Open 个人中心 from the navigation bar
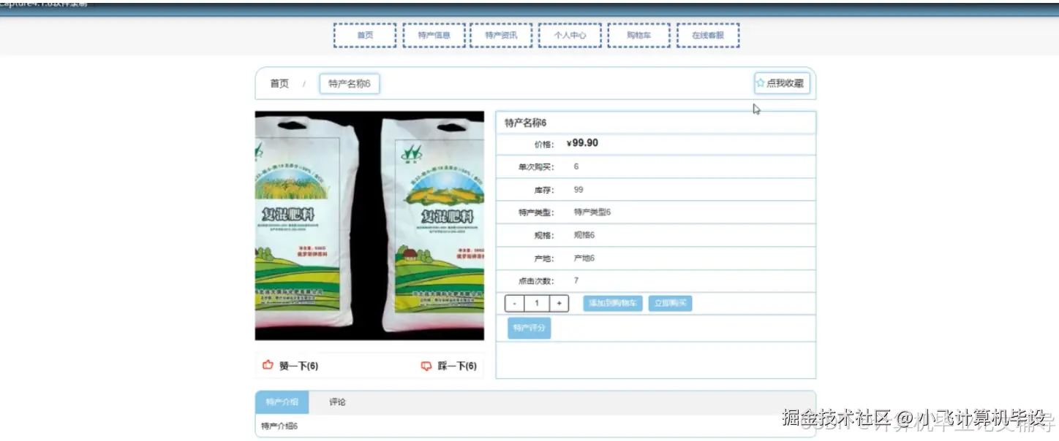 (x=570, y=35)
